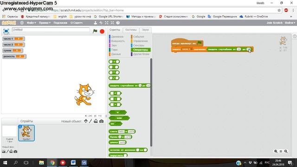Switch to the Костюмы tab

click(x=131, y=30)
